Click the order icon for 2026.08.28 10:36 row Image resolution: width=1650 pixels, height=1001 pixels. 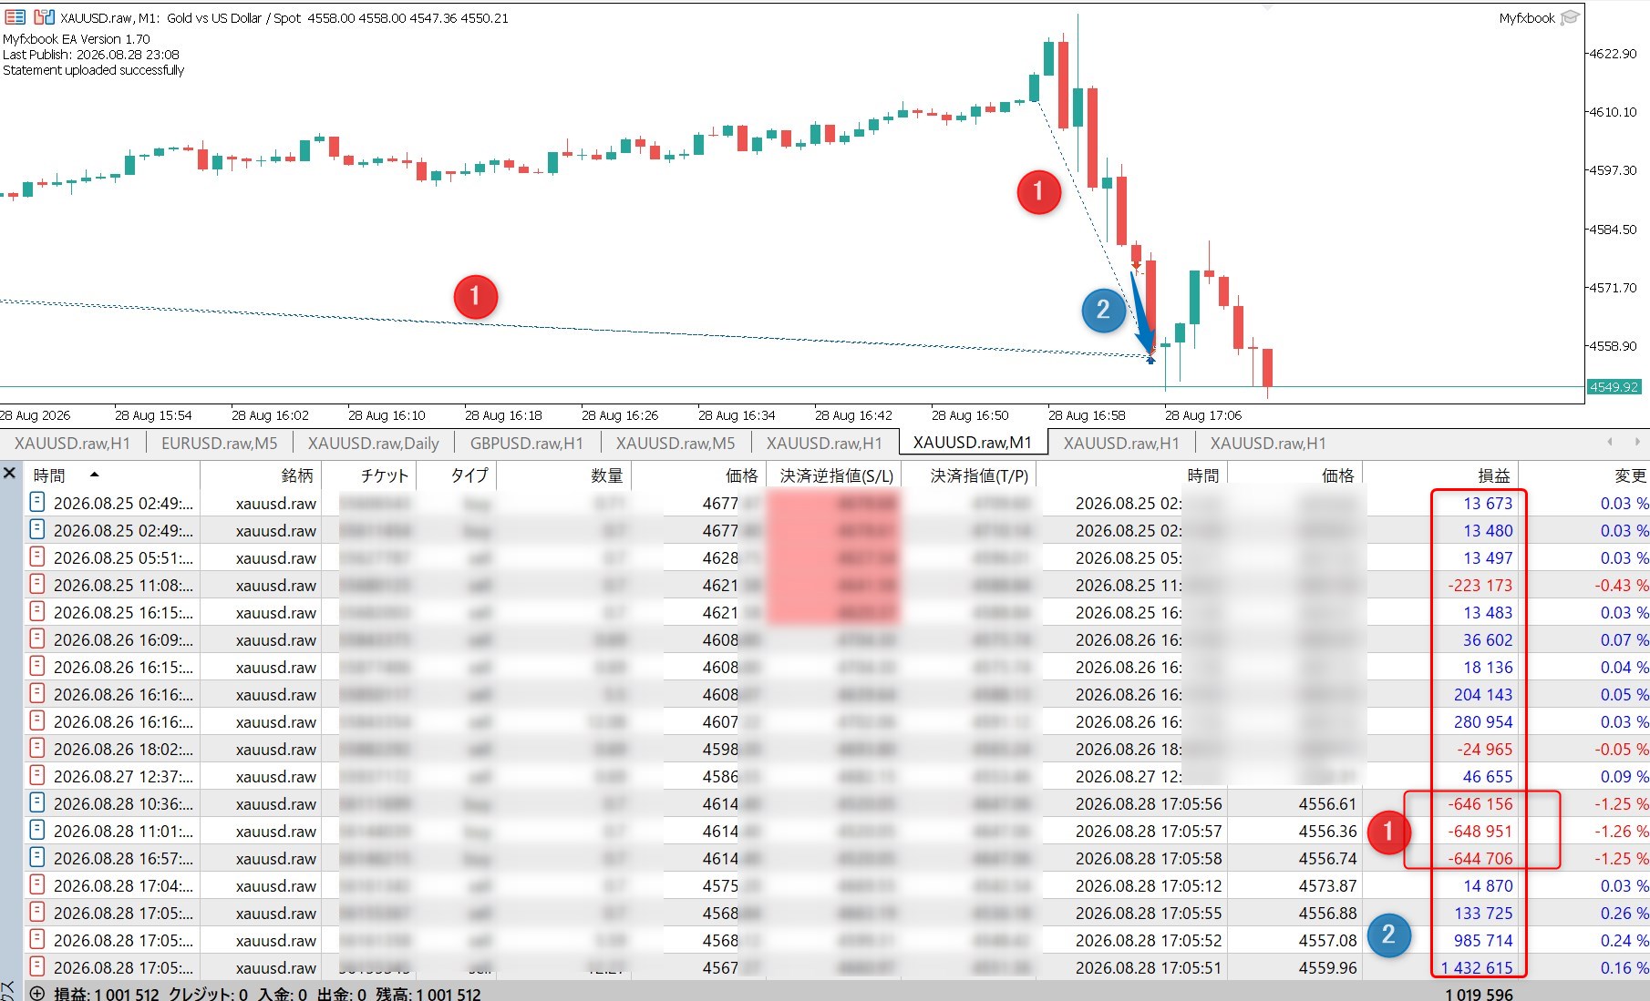[x=37, y=802]
